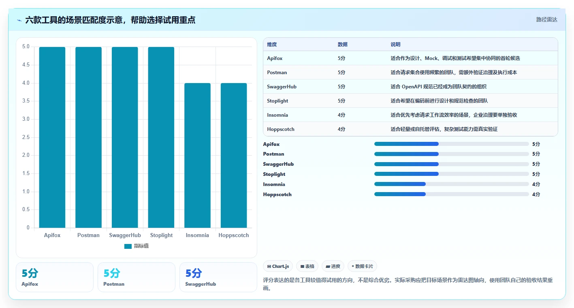Click Hoppscotch cell in the table
The height and width of the screenshot is (308, 574).
(x=281, y=129)
